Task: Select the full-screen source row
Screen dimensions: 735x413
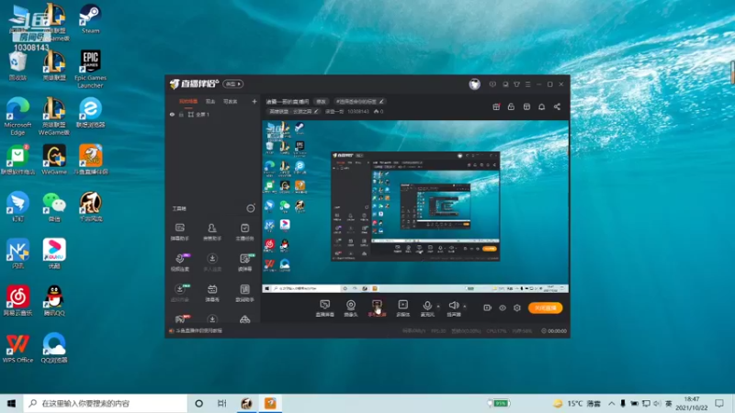Action: coord(213,114)
